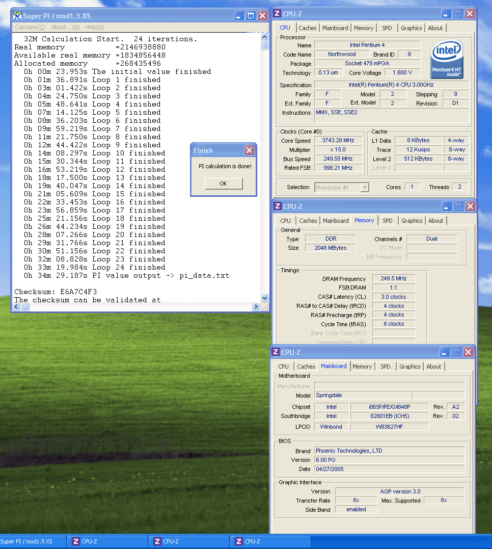
Task: Close the middle CPU-Z window
Action: point(470,206)
